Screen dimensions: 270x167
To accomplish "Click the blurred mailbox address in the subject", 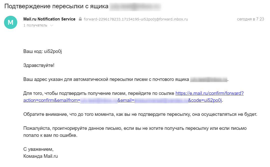I will (135, 6).
